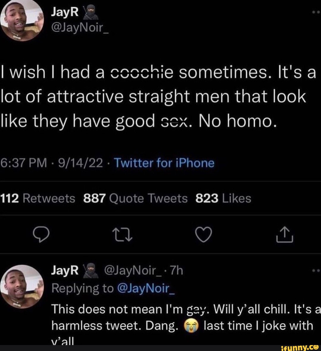This screenshot has width=321, height=351.
Task: Click the 823 Likes counter
Action: coord(223,198)
